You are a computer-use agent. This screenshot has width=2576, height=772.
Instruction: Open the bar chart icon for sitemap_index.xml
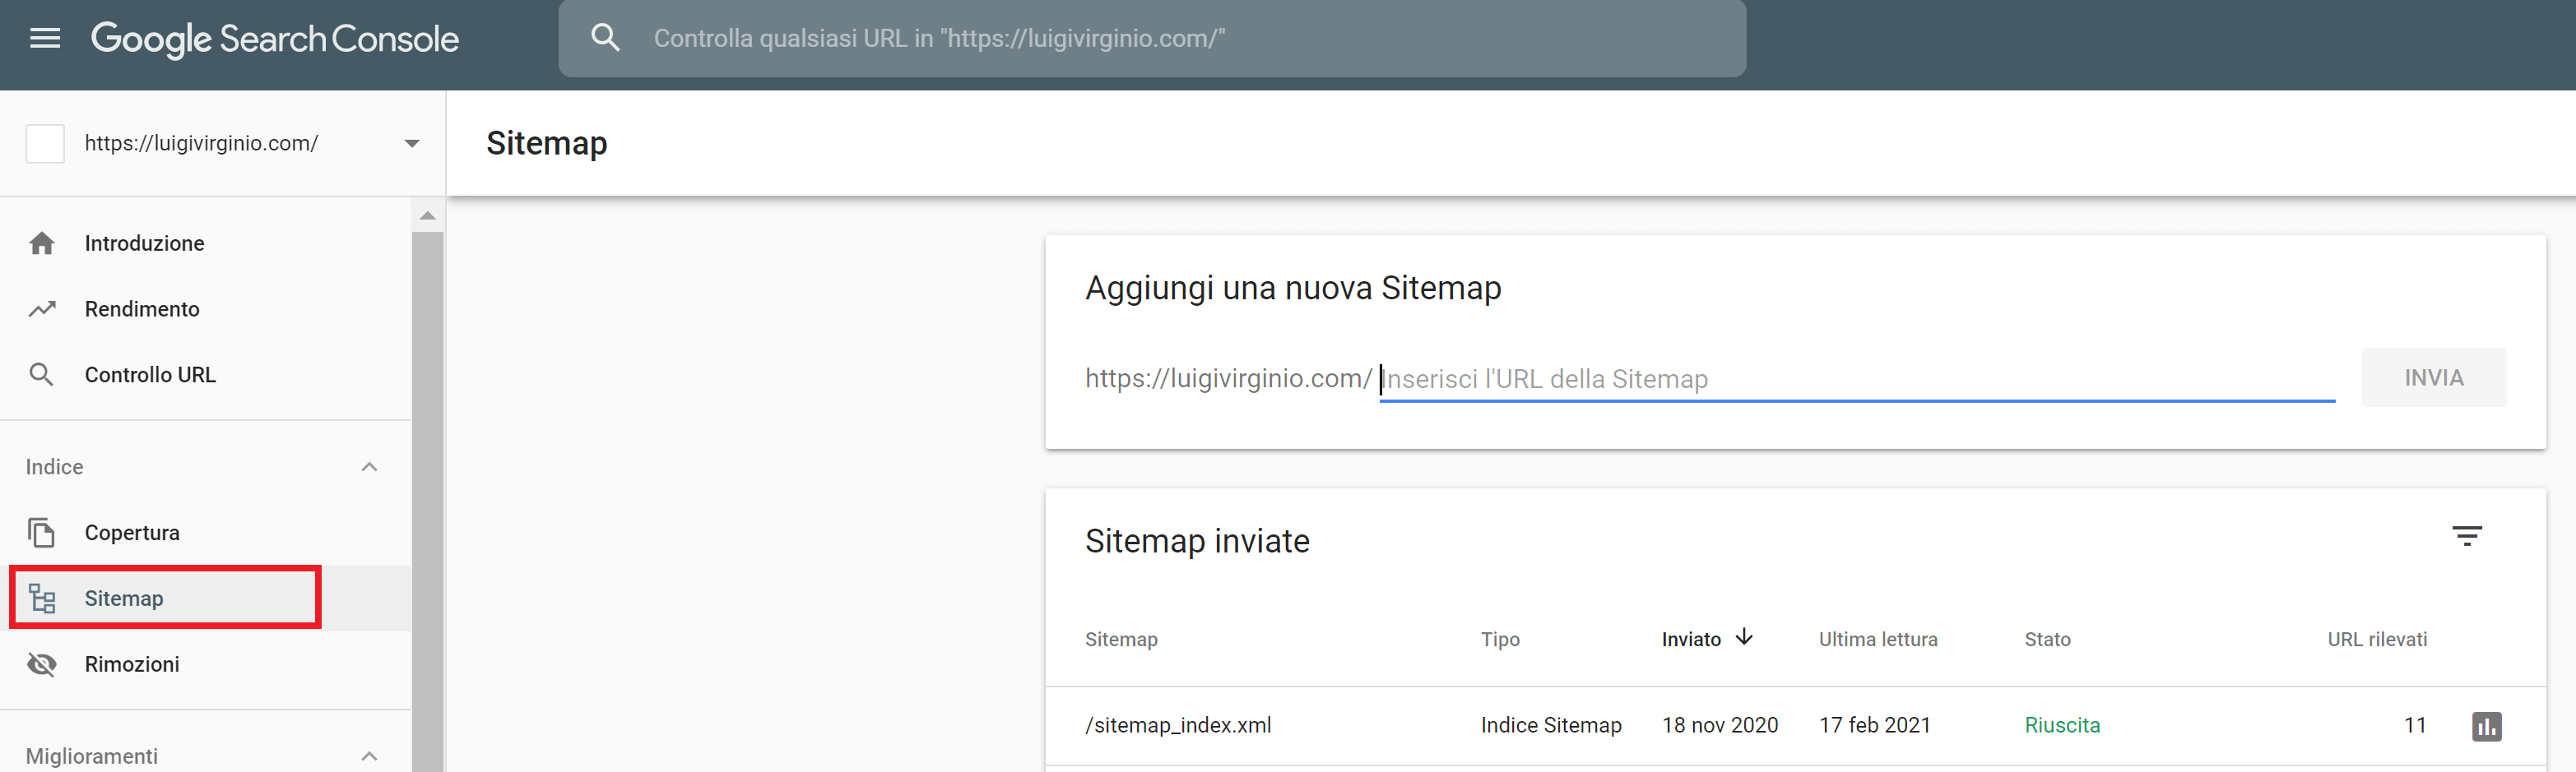coord(2486,726)
